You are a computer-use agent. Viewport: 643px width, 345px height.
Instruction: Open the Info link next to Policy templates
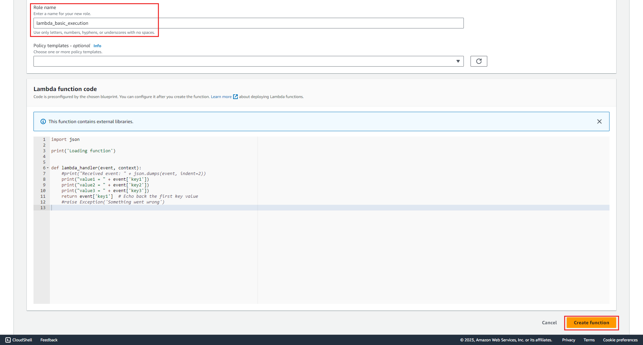(97, 46)
